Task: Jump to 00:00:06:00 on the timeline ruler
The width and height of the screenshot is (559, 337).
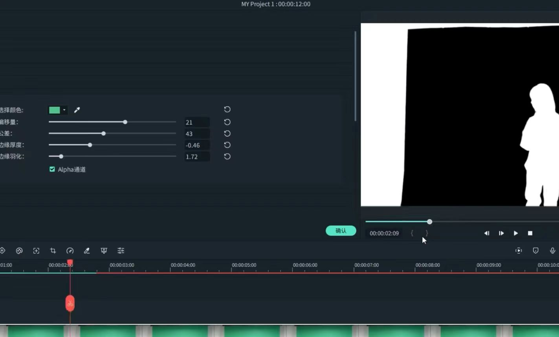Action: 305,265
